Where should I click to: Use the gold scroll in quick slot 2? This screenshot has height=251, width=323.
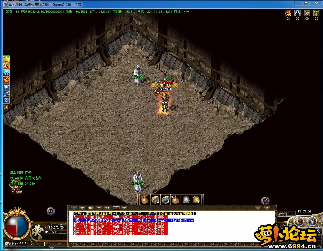pos(155,199)
